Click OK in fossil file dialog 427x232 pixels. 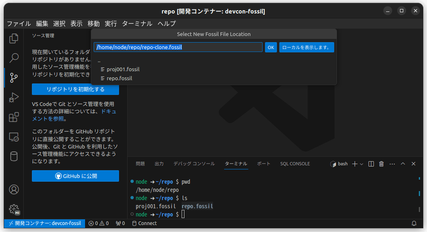click(271, 47)
